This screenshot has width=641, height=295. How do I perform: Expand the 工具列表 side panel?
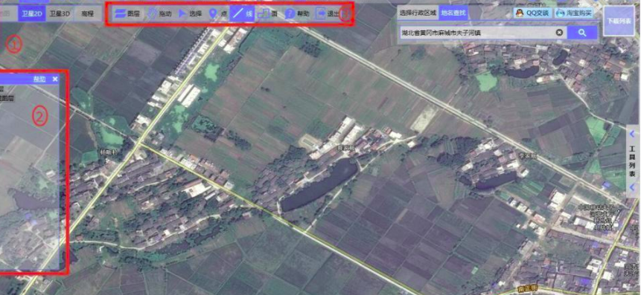(x=632, y=134)
